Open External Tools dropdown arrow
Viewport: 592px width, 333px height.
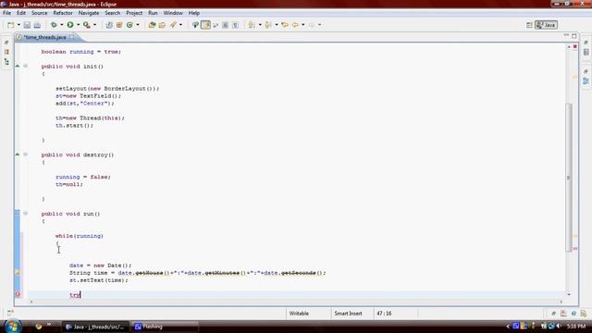point(94,25)
